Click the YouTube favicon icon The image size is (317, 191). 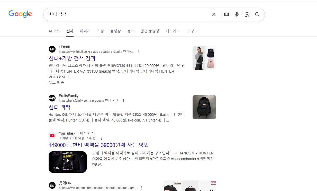tap(52, 136)
